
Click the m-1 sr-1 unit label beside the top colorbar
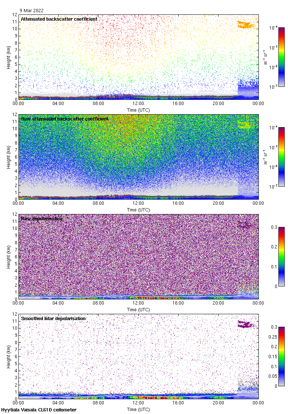coord(265,57)
